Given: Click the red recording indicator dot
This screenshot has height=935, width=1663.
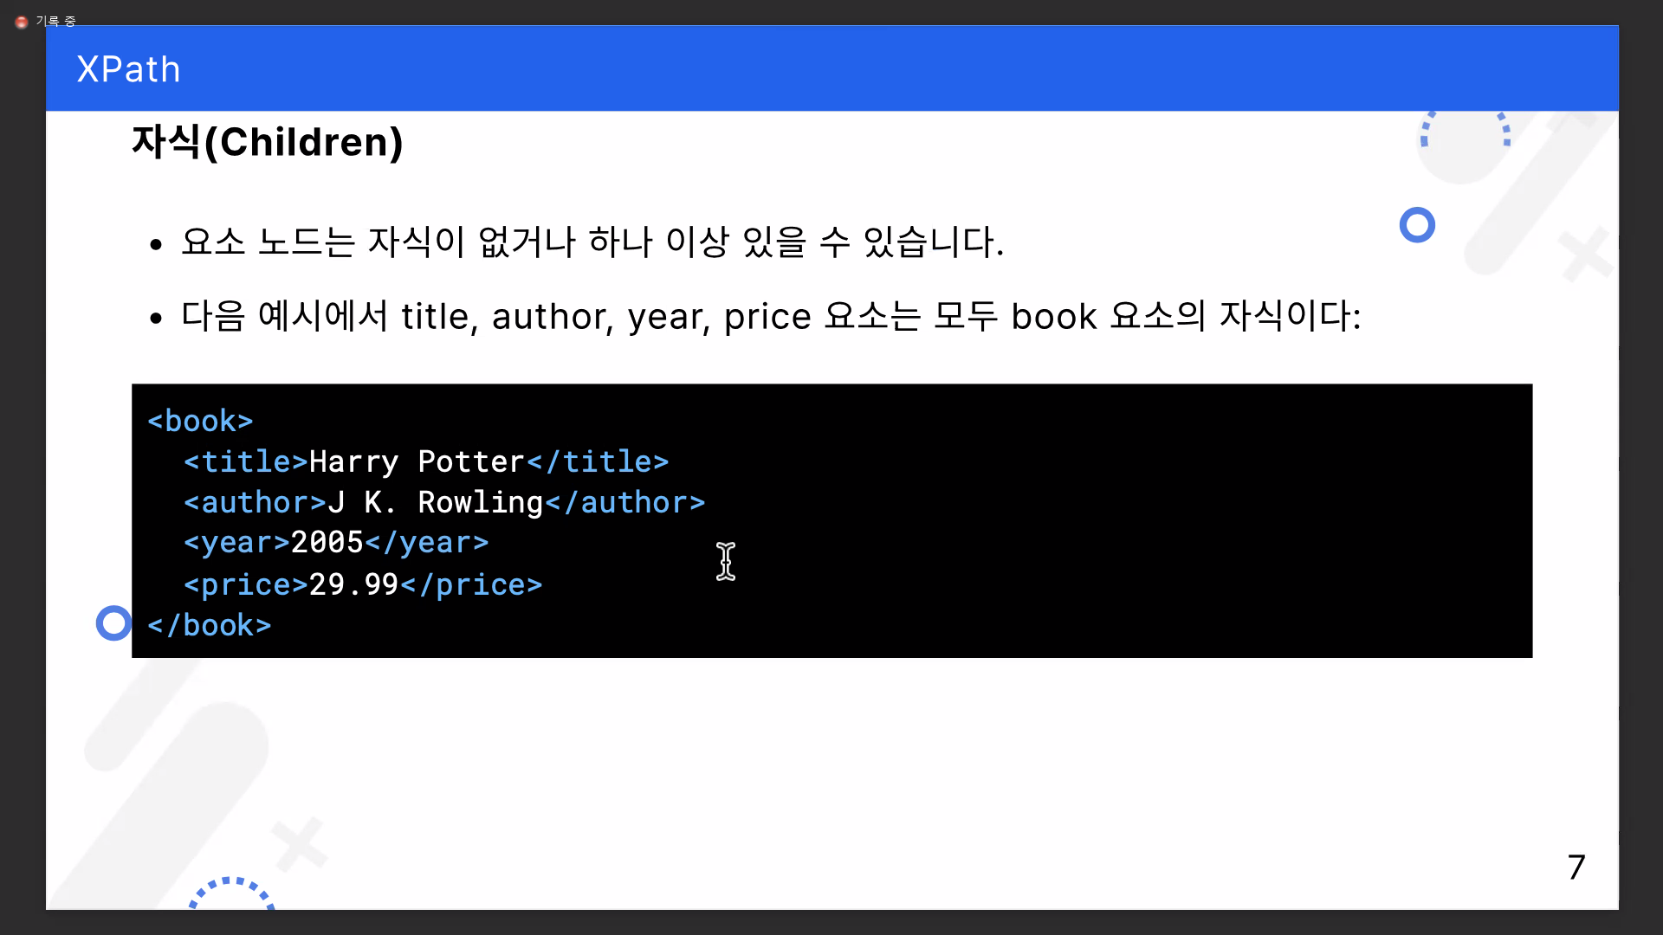Looking at the screenshot, I should pyautogui.click(x=22, y=22).
